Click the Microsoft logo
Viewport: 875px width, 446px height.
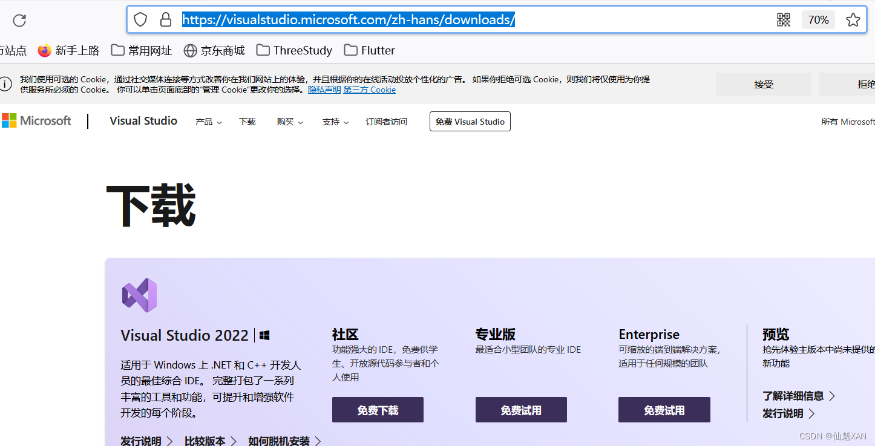36,121
